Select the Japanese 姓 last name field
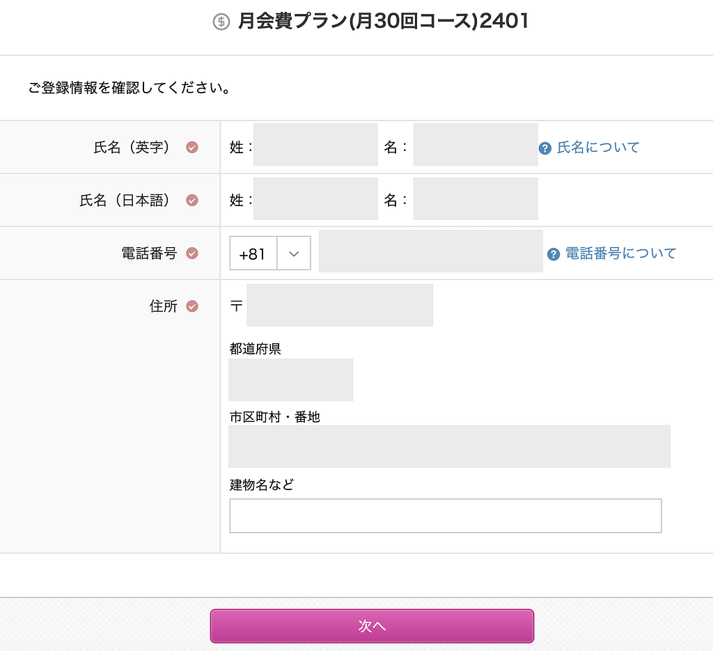713x651 pixels. pos(315,199)
